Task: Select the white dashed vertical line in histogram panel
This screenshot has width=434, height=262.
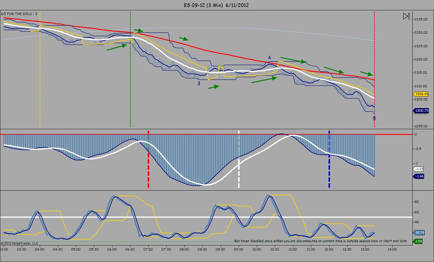Action: (239, 159)
